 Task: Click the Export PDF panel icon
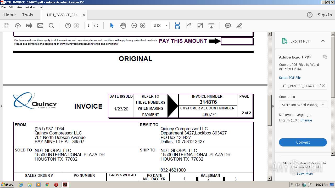[284, 41]
